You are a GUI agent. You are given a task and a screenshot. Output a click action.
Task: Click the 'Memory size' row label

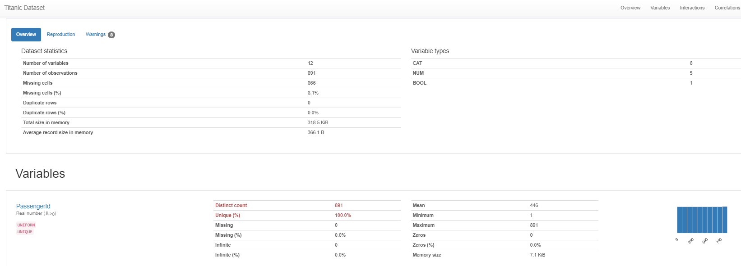[427, 255]
